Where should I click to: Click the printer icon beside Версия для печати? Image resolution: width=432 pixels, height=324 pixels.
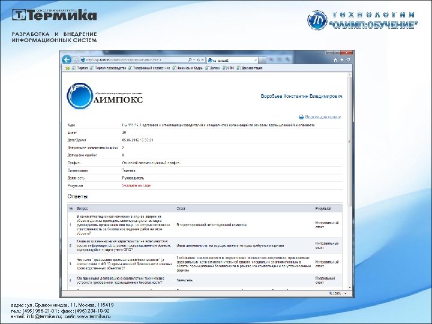pos(301,117)
